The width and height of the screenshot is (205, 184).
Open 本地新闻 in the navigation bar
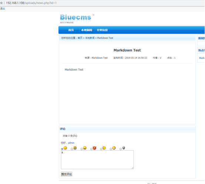(87, 30)
